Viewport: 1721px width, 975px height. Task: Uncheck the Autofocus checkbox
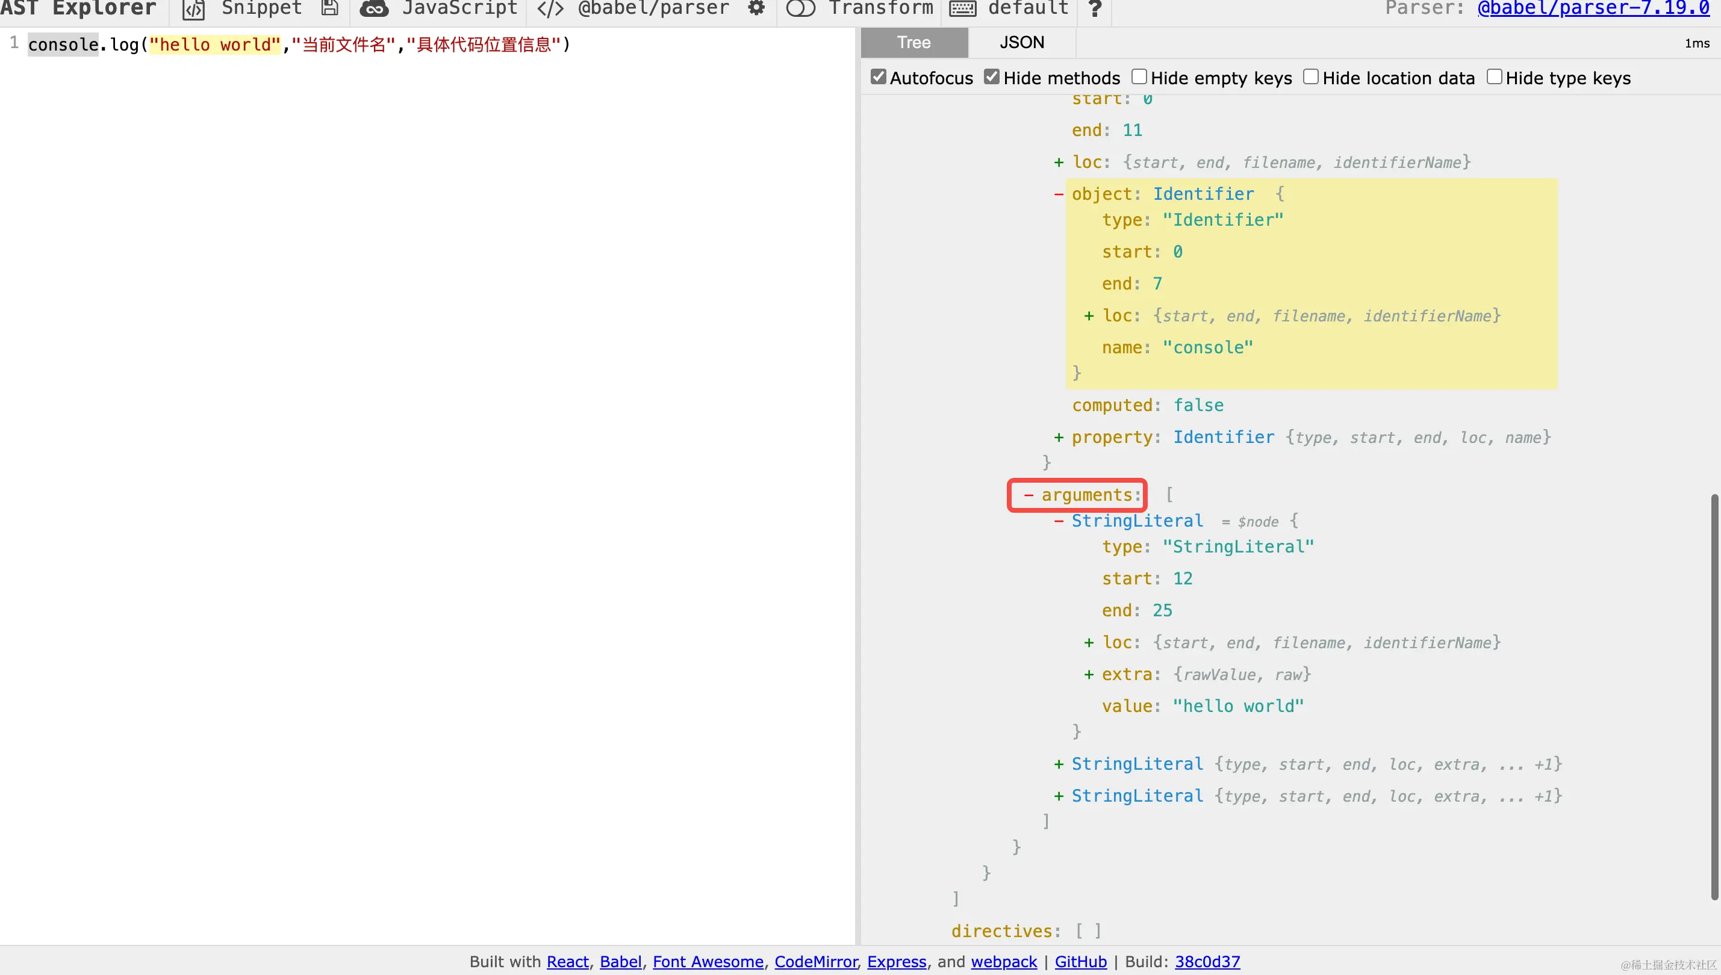pyautogui.click(x=878, y=77)
